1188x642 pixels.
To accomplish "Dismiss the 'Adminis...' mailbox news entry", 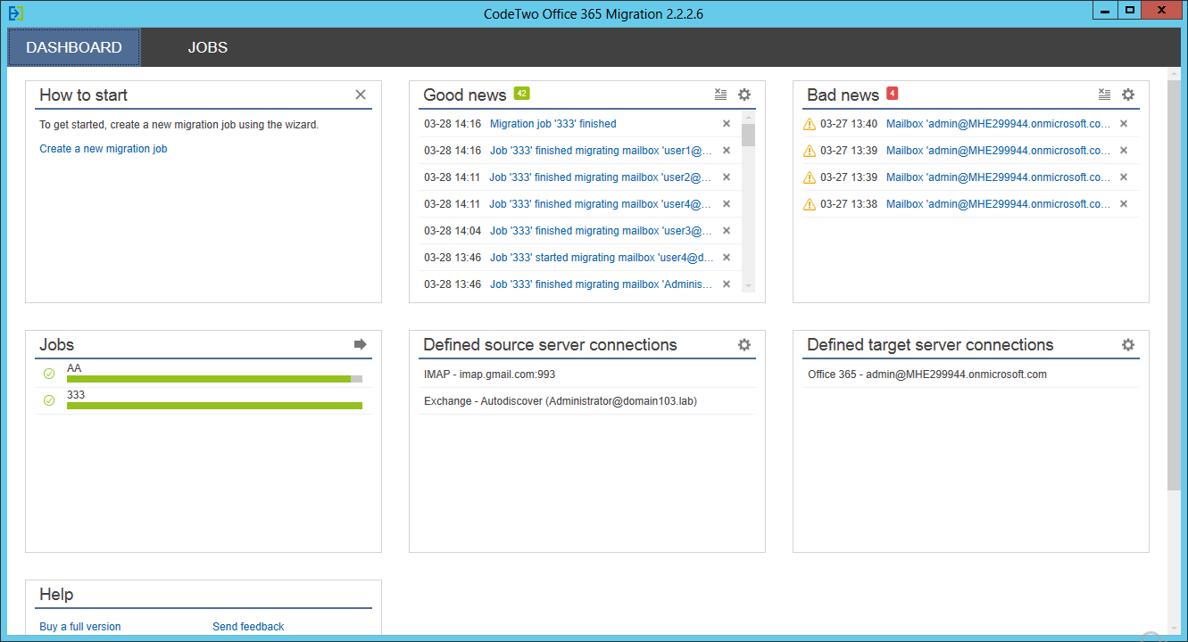I will pos(727,284).
